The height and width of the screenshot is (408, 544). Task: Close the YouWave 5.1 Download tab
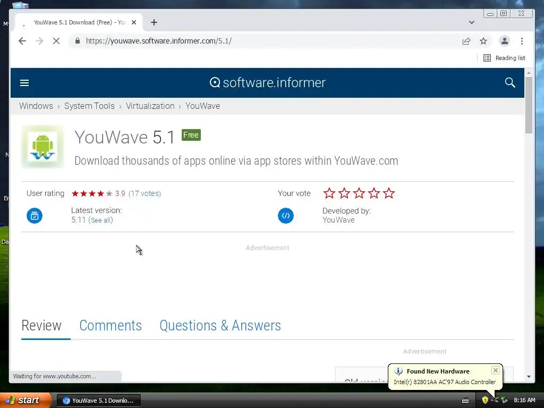(134, 22)
